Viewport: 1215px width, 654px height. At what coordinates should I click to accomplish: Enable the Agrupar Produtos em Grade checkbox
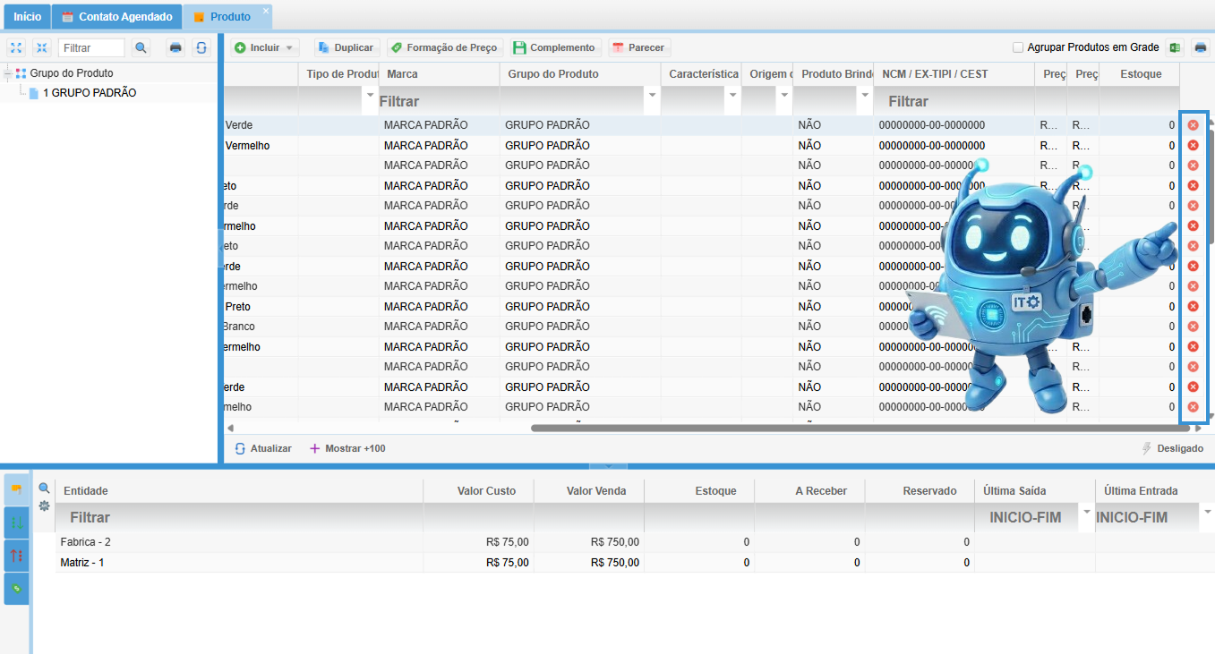(x=1018, y=47)
